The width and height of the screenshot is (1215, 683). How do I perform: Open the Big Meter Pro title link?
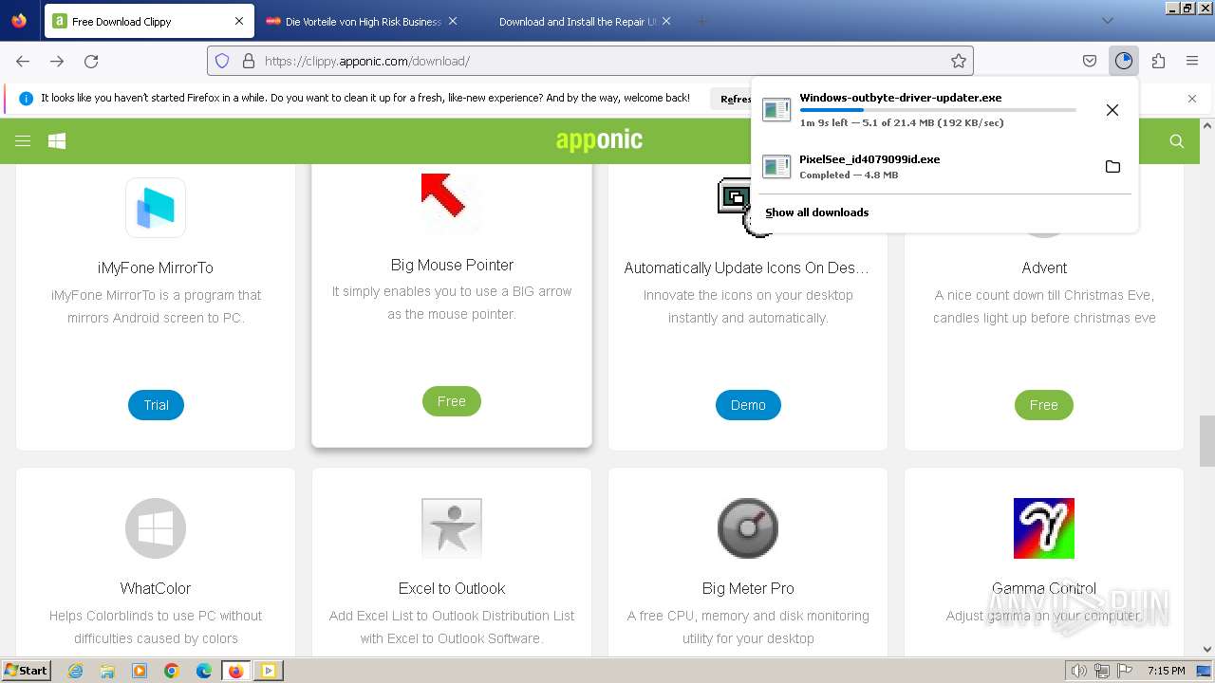point(748,589)
